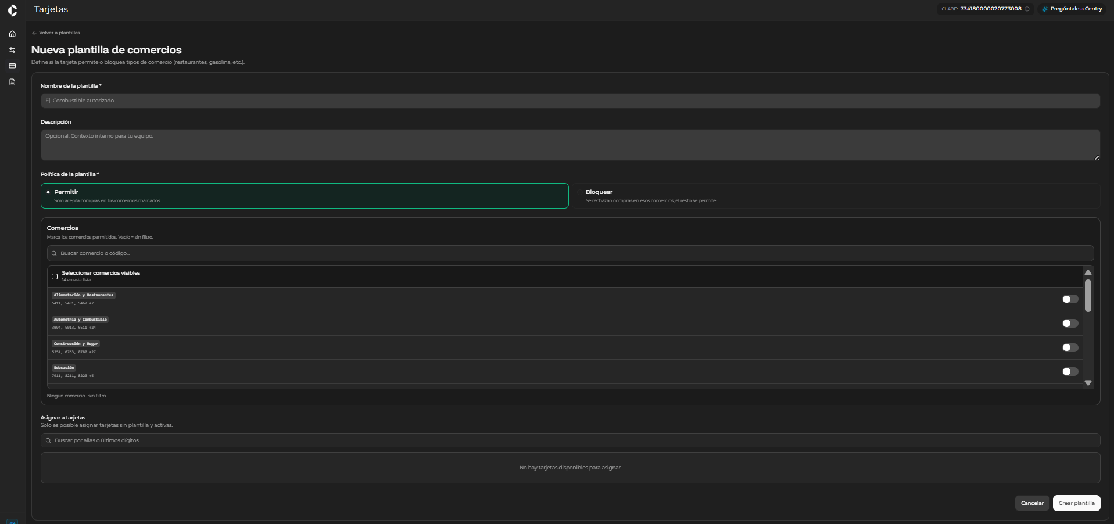Click the Construcción y Hogar tag
The height and width of the screenshot is (524, 1114).
(x=76, y=344)
